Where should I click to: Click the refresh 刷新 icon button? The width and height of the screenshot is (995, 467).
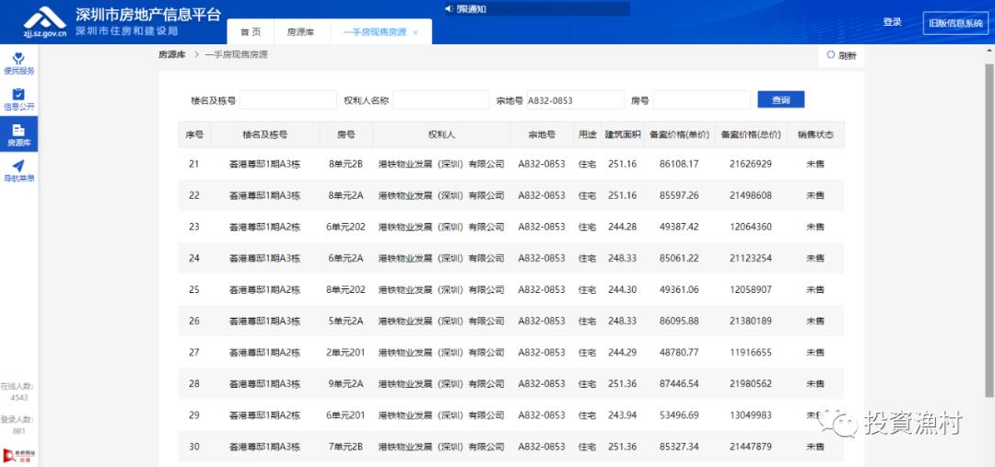(841, 55)
